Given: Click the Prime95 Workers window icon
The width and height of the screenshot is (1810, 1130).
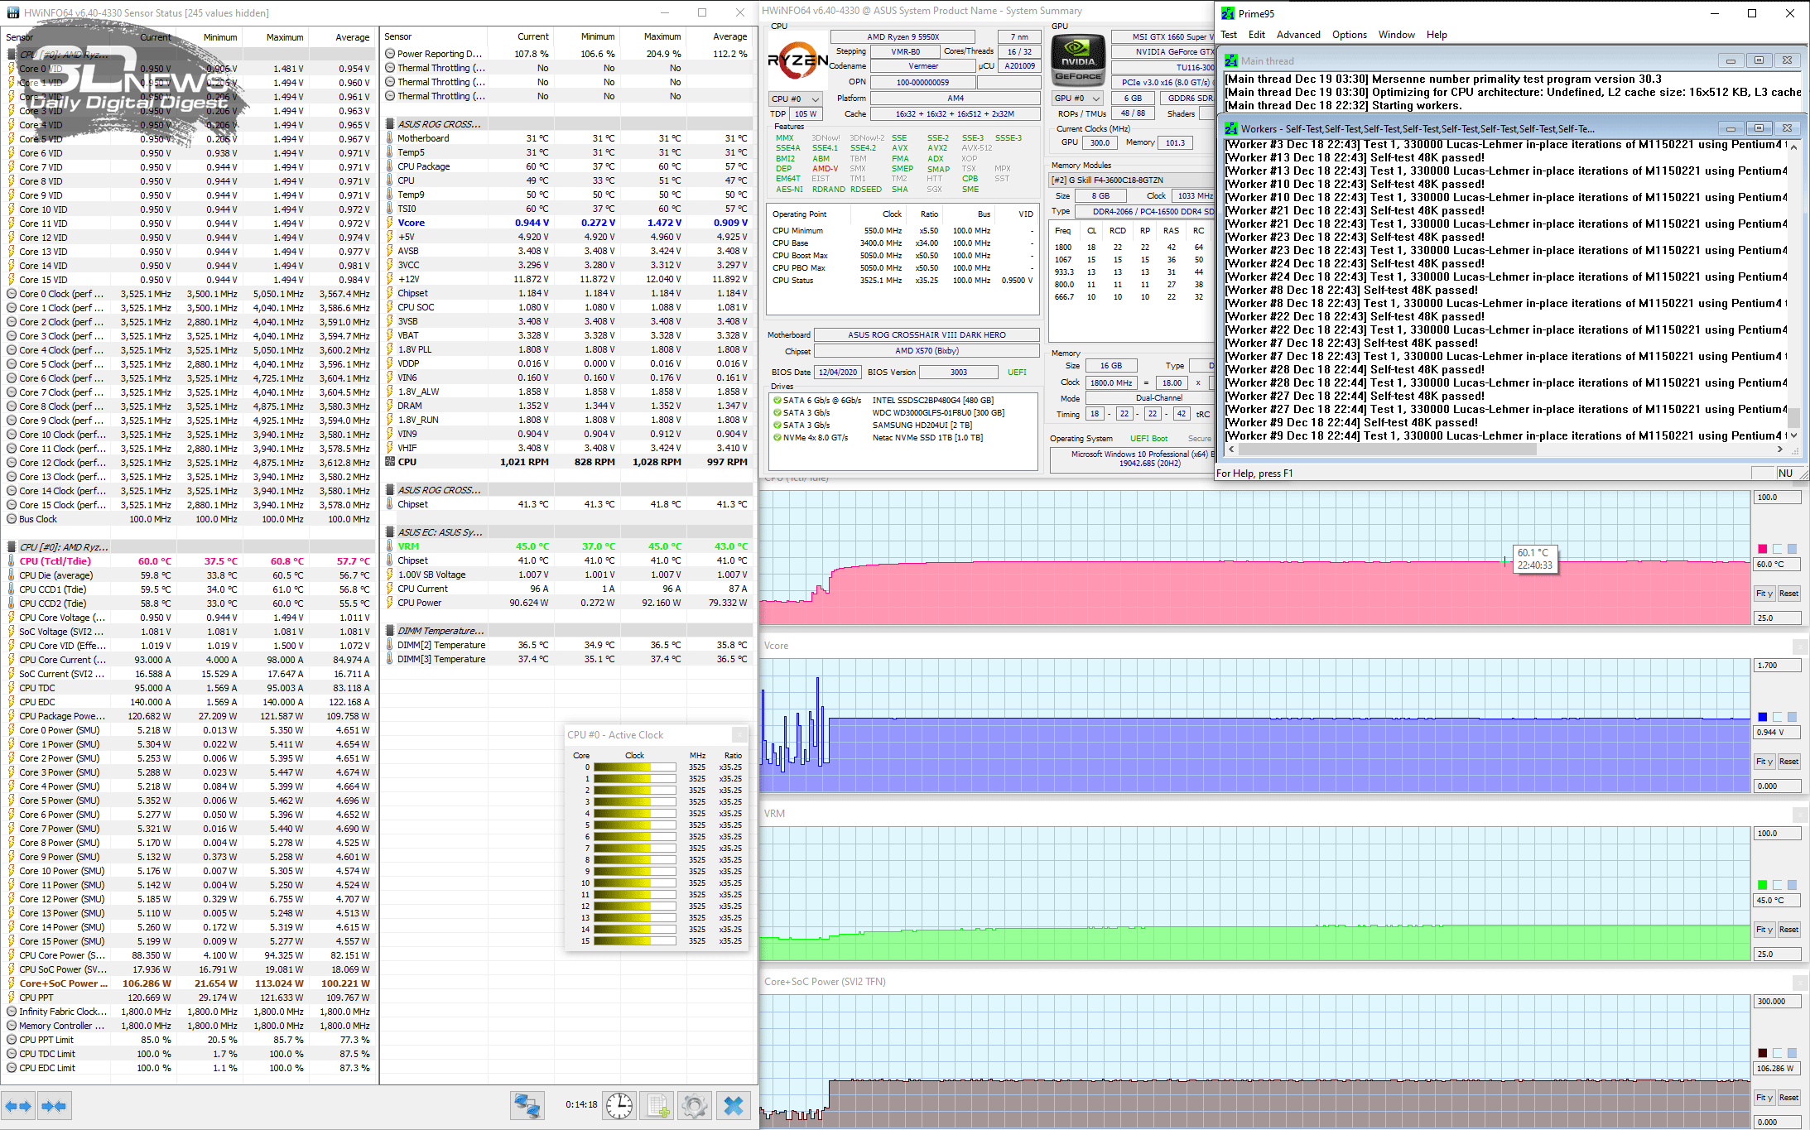Looking at the screenshot, I should (x=1231, y=129).
